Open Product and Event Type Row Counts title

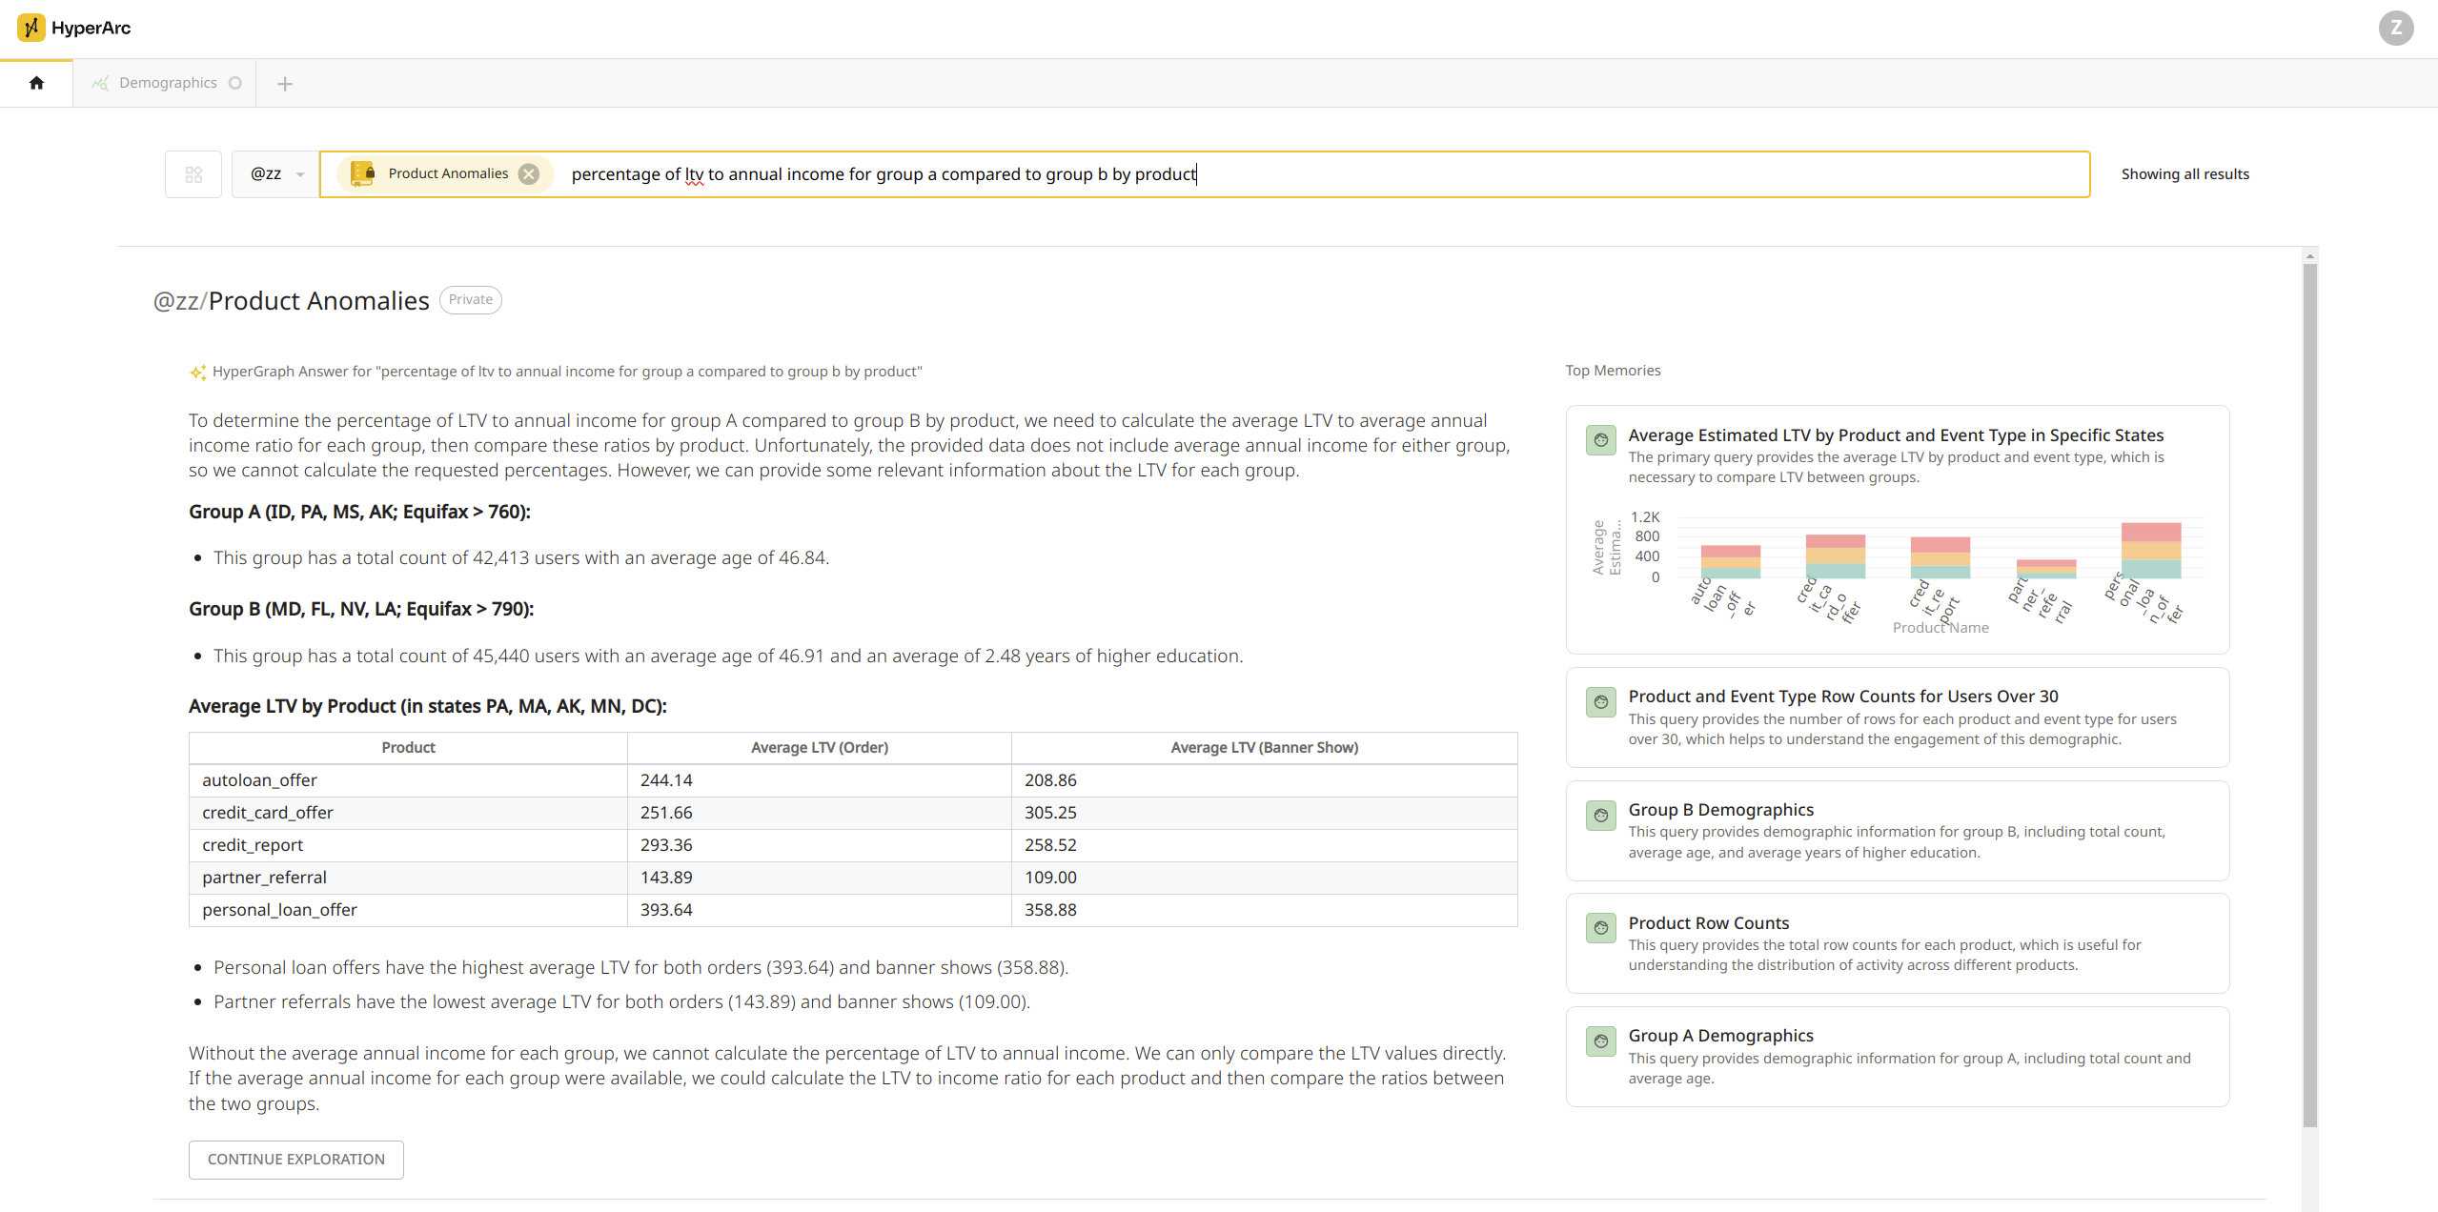(x=1843, y=697)
